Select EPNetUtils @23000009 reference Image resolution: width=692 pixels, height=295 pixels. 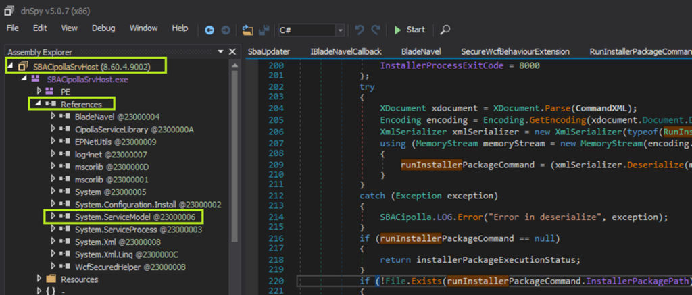tap(116, 142)
